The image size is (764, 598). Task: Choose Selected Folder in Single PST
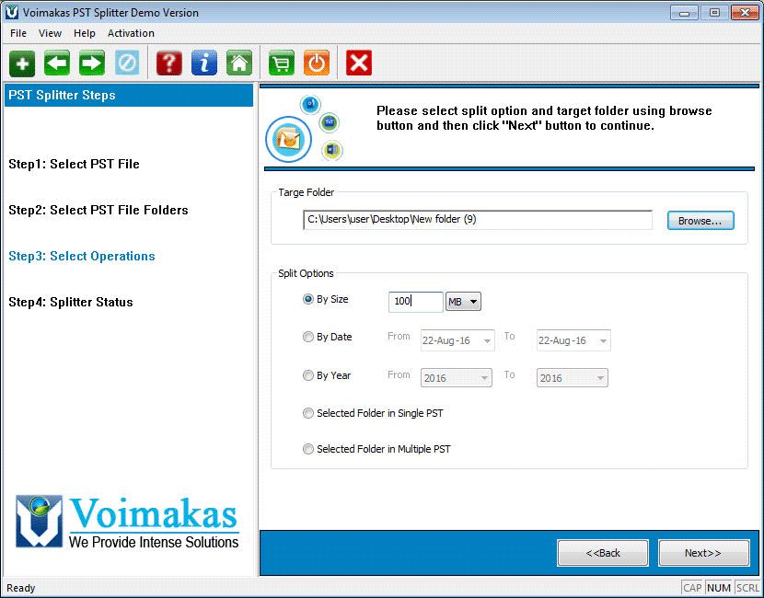point(308,413)
